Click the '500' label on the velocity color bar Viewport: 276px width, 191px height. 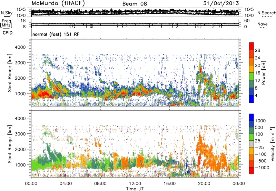(259, 128)
